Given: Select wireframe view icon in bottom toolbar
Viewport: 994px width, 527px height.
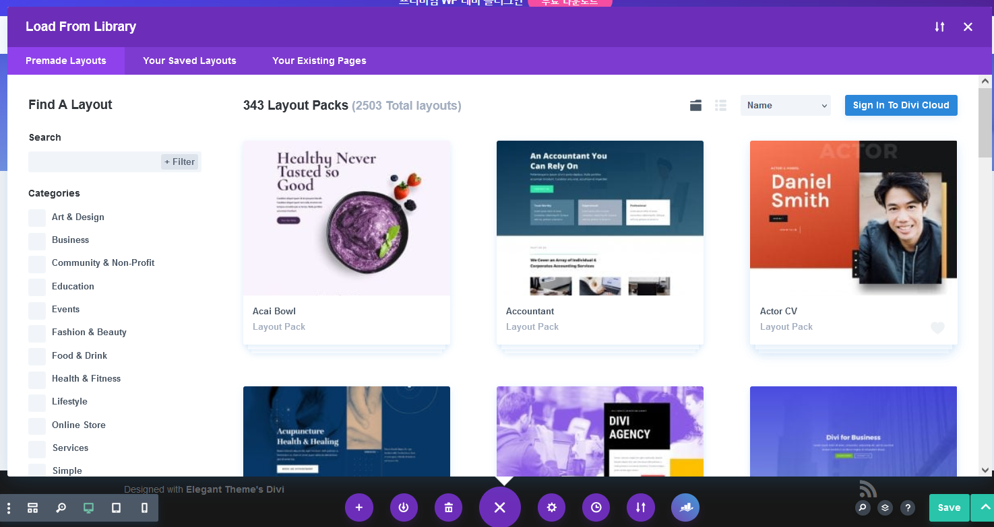Looking at the screenshot, I should point(32,508).
